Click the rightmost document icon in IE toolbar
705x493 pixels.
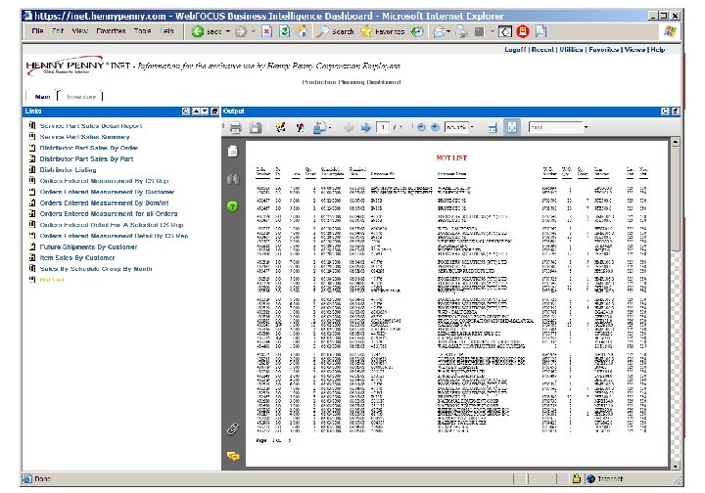[x=540, y=31]
